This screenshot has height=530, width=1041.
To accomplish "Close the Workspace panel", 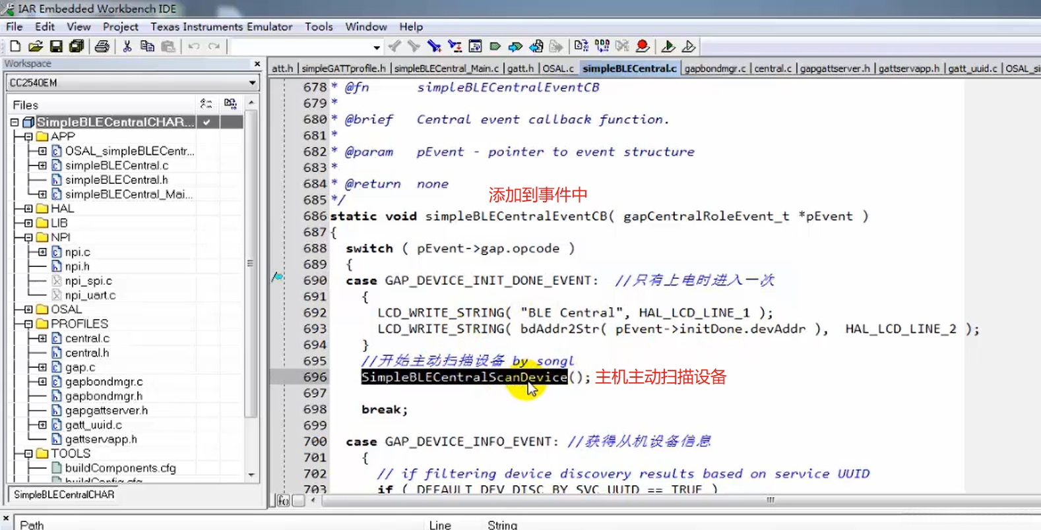I will tap(257, 64).
